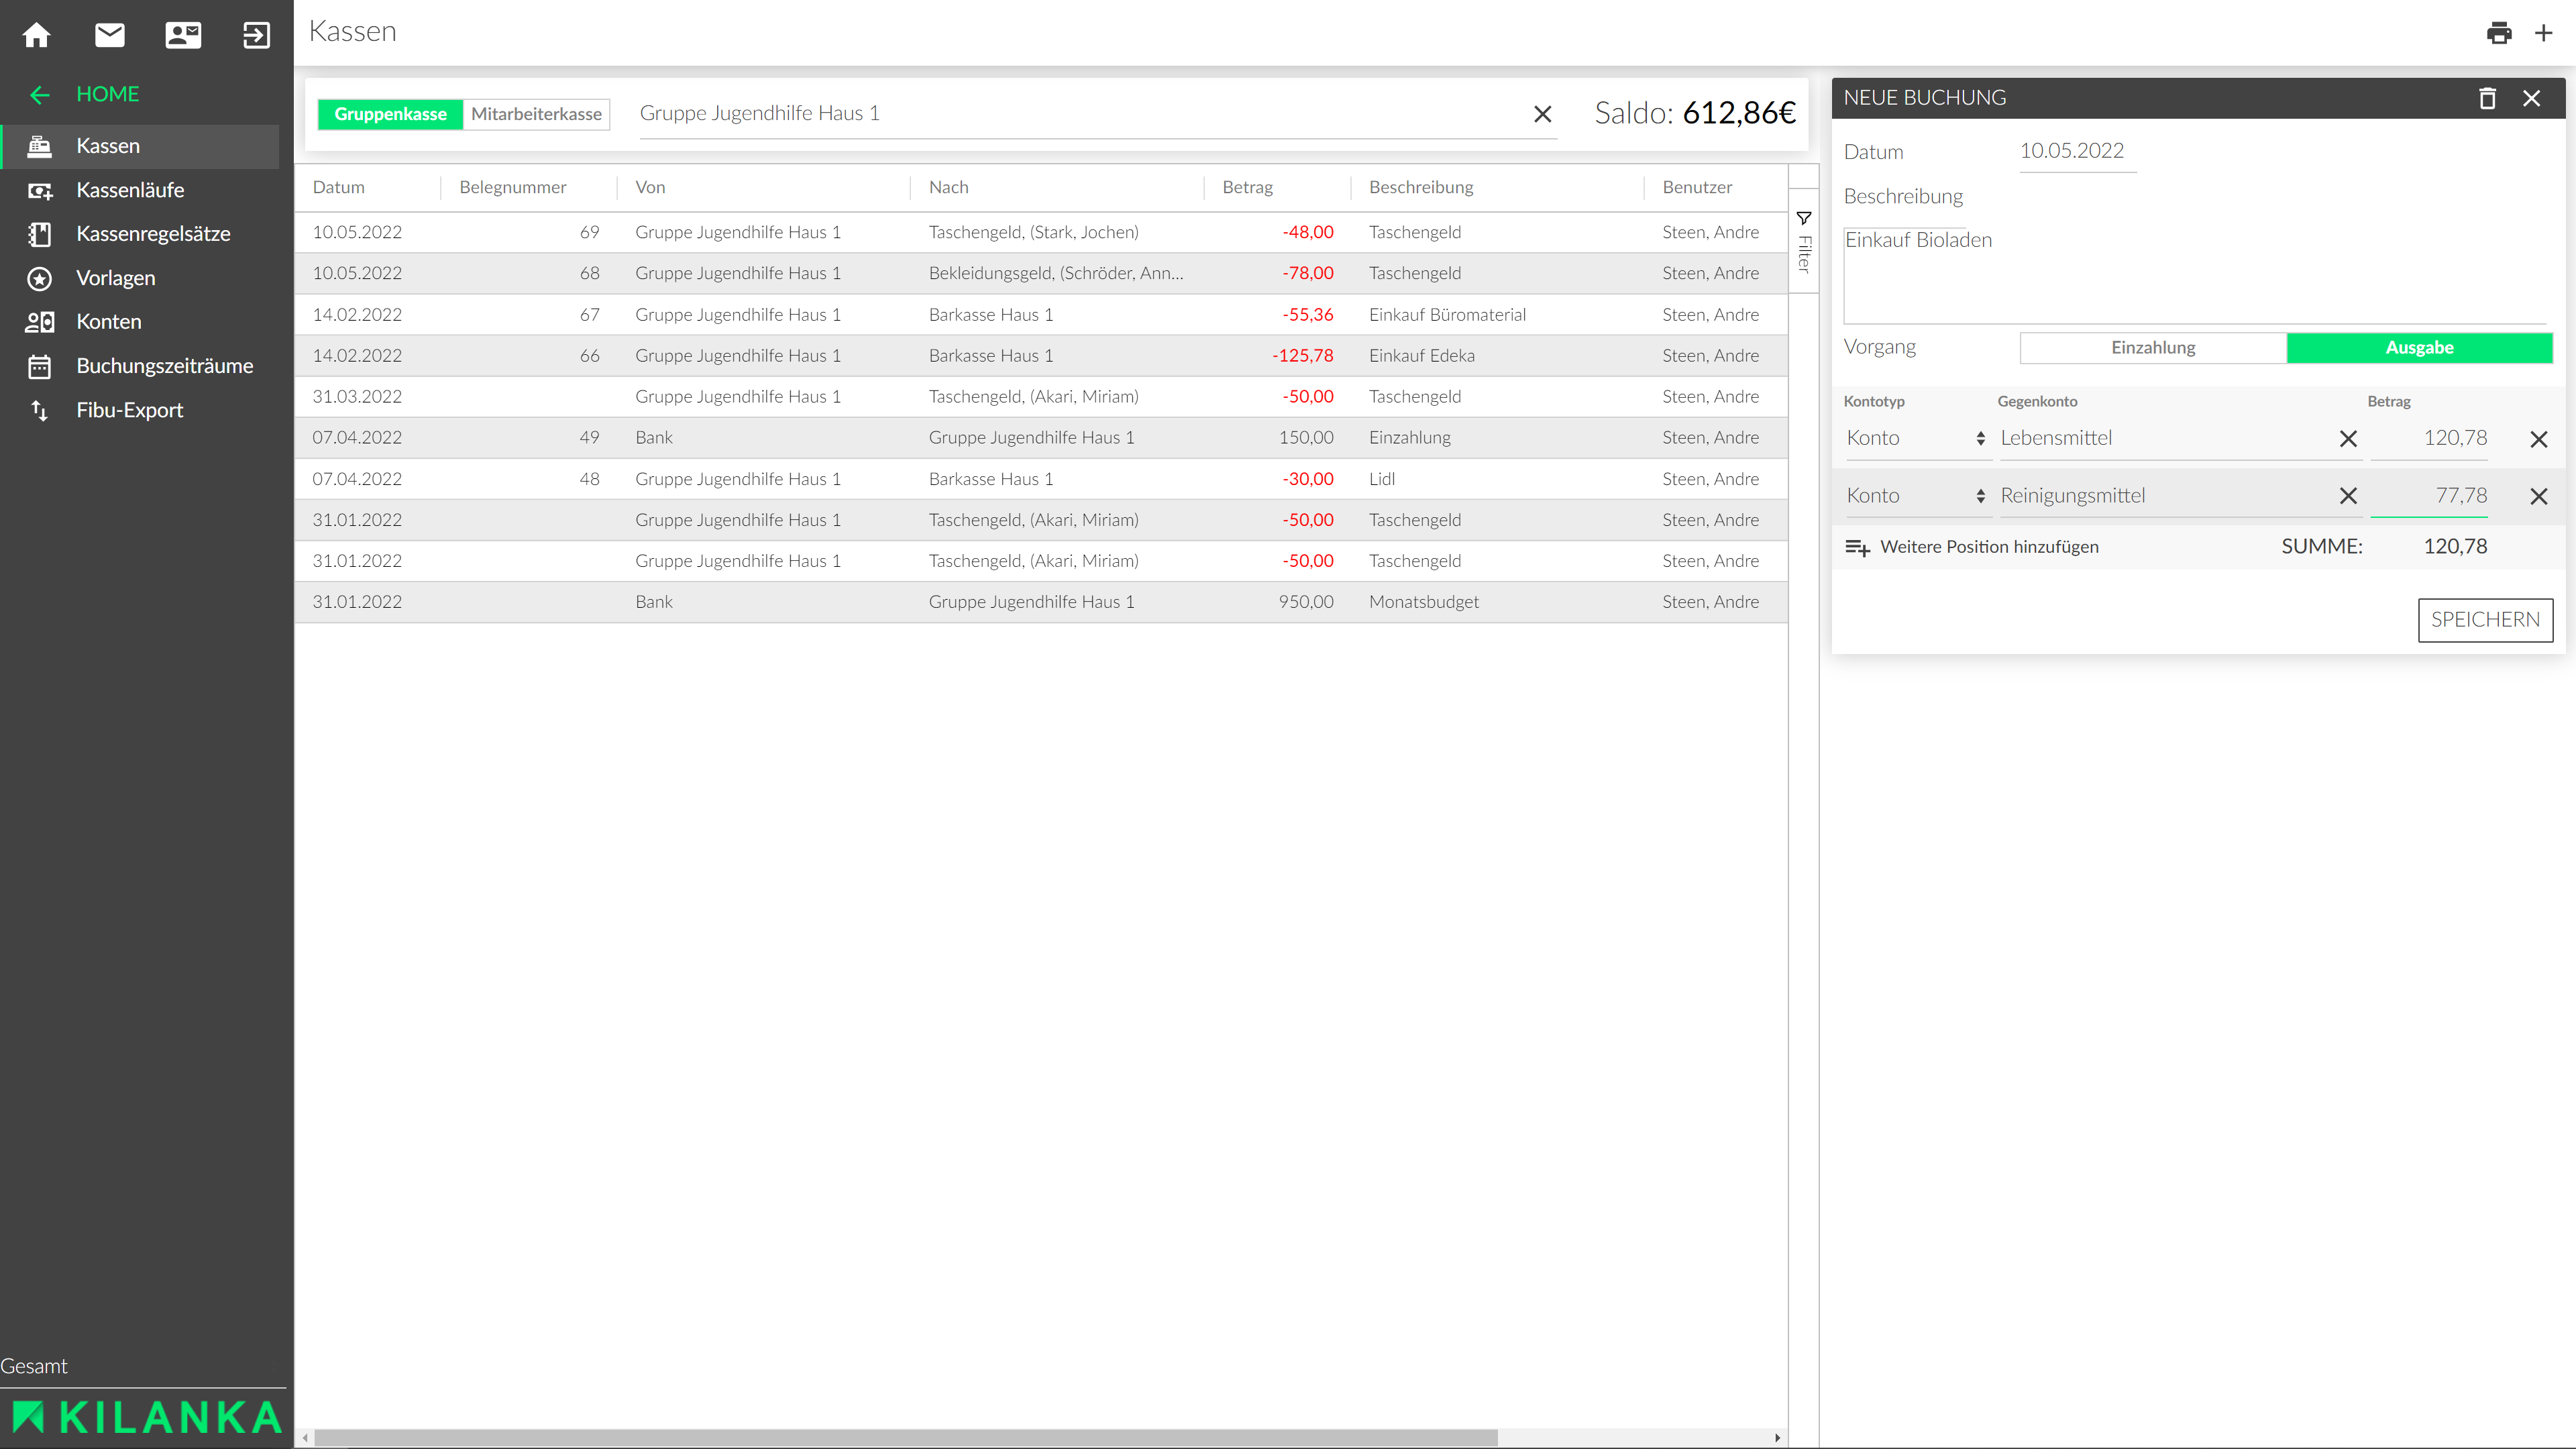Click the logout arrow icon
This screenshot has width=2576, height=1449.
(256, 35)
